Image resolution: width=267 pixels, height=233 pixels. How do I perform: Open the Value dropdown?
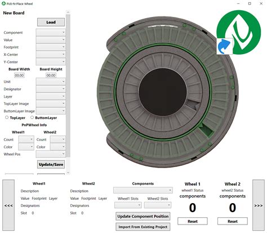pyautogui.click(x=51, y=39)
